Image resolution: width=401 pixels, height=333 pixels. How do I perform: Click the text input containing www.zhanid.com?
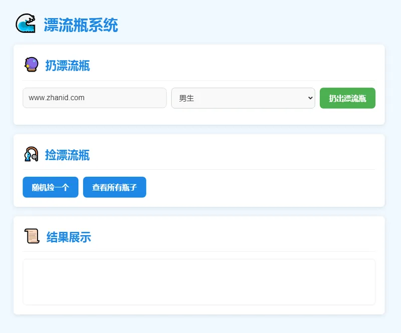click(x=94, y=98)
